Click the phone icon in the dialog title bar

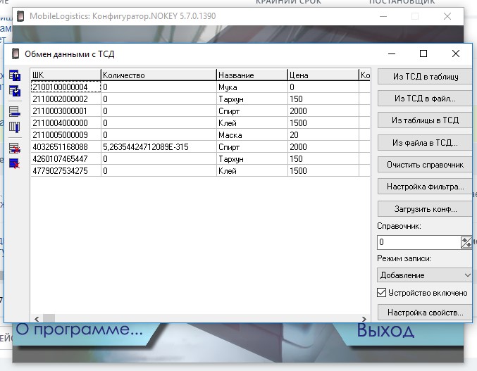16,54
